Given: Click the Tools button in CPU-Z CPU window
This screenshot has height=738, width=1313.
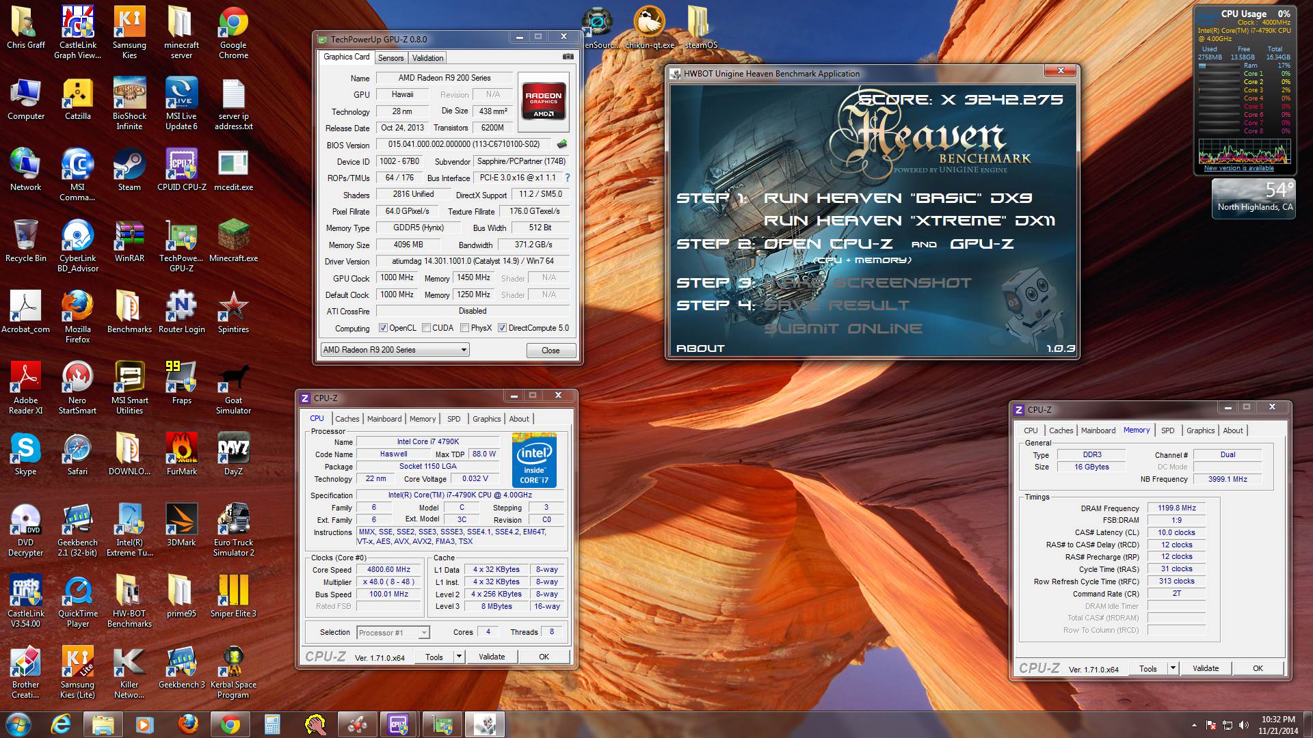Looking at the screenshot, I should pos(434,657).
